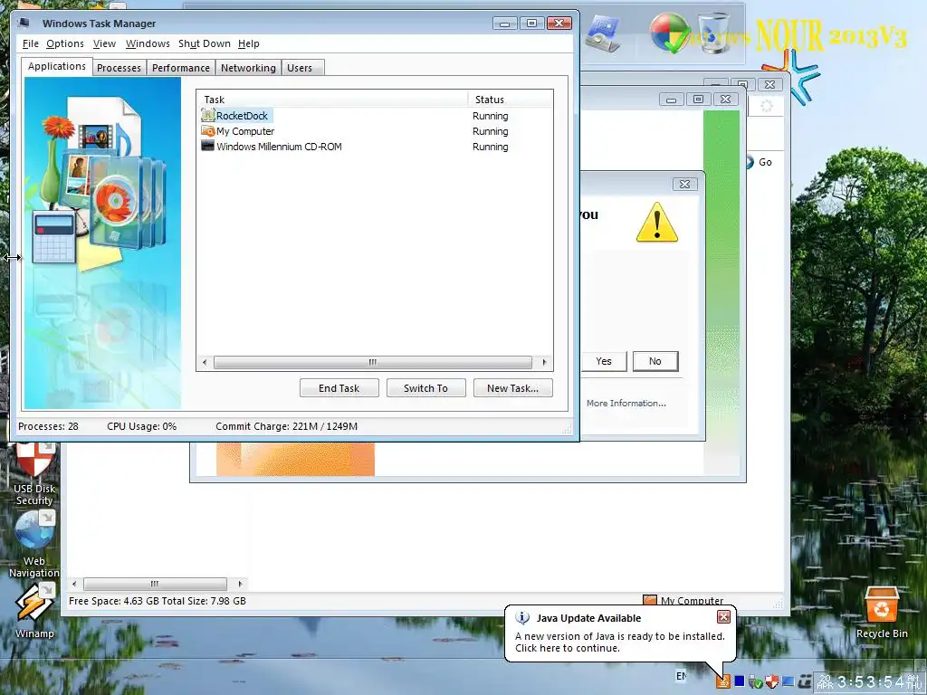Click the dock blue drive icon at top
The image size is (927, 695).
pyautogui.click(x=602, y=33)
